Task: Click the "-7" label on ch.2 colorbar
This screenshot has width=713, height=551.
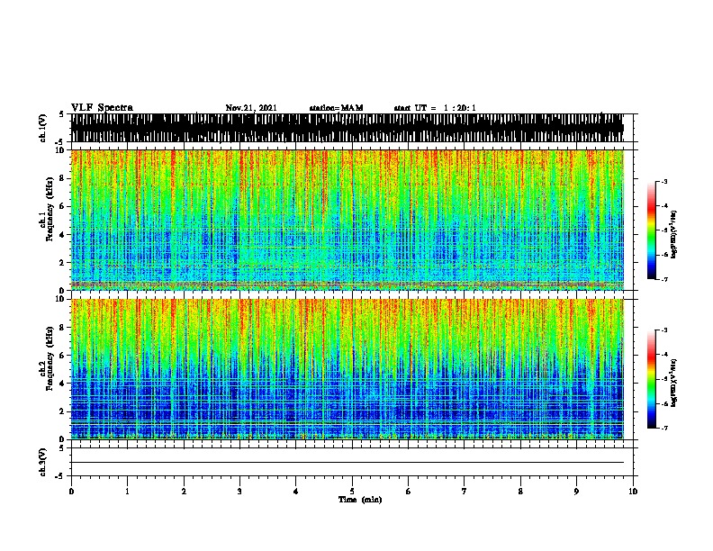Action: tap(663, 428)
